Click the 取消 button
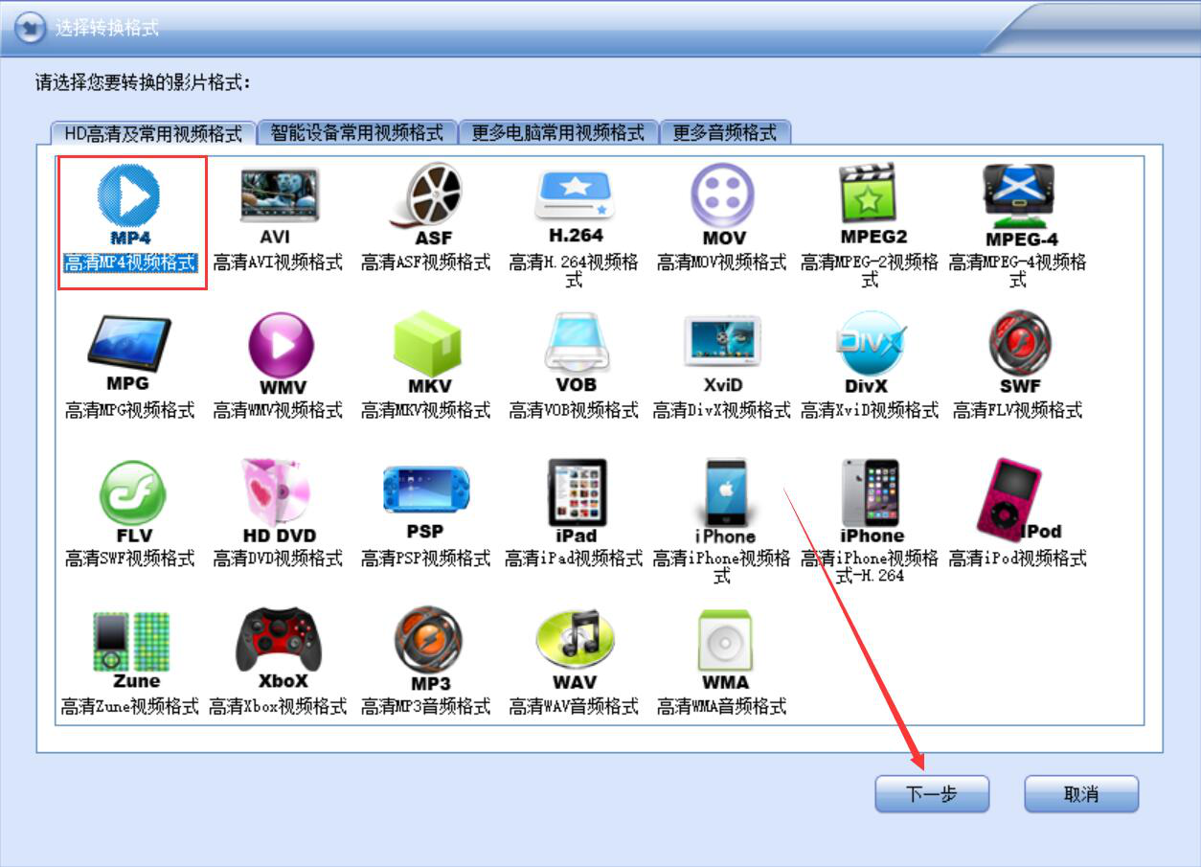Viewport: 1201px width, 867px height. pos(1081,794)
